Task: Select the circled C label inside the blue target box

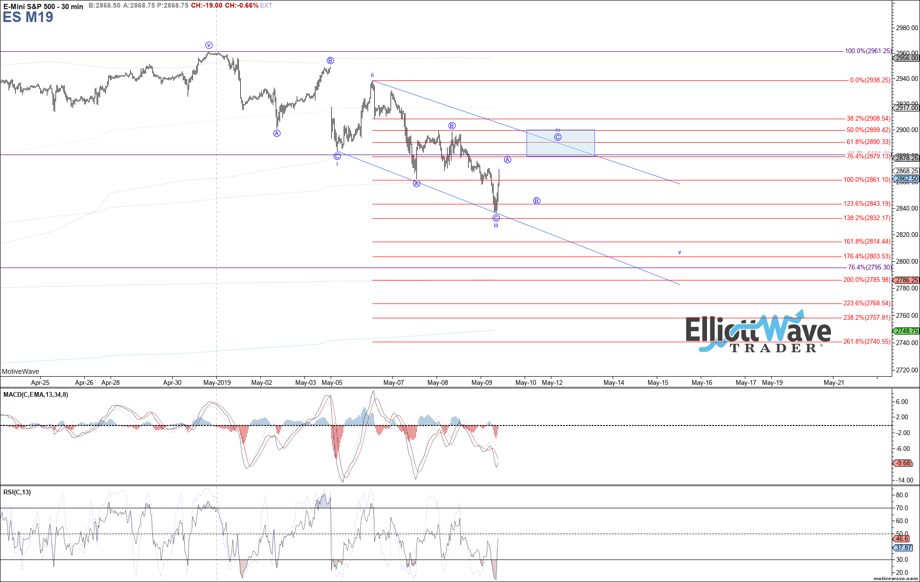Action: pyautogui.click(x=558, y=137)
